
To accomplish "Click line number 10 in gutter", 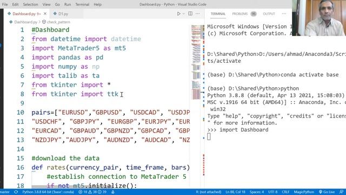I will click(x=21, y=112).
